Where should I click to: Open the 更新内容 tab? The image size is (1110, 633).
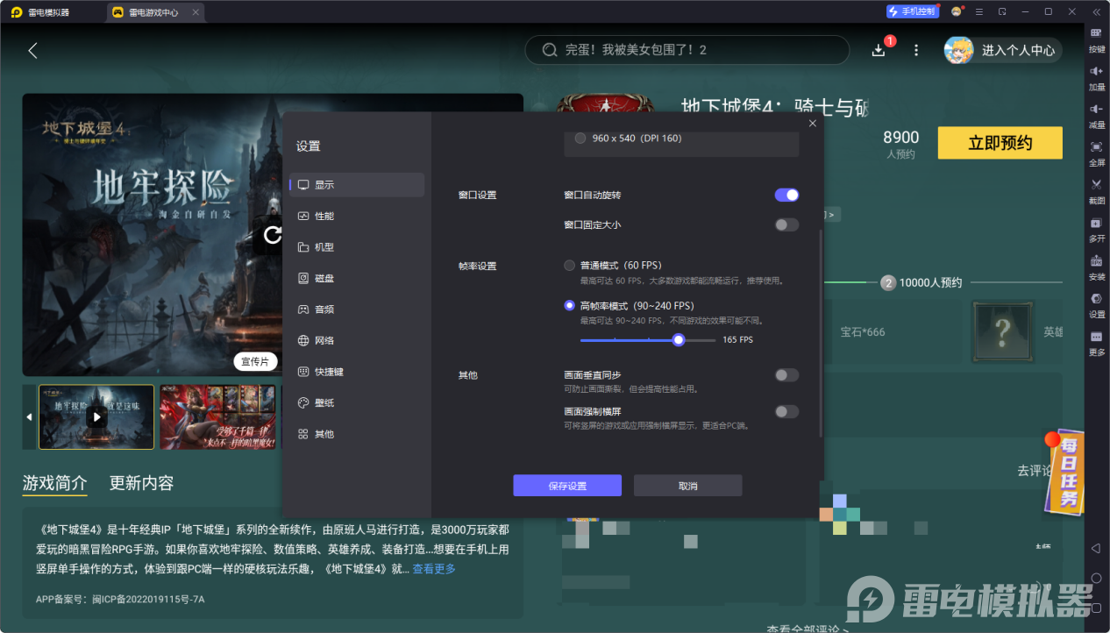point(139,482)
